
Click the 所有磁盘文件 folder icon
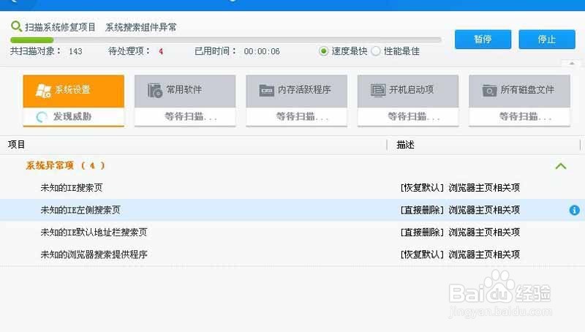tap(489, 90)
